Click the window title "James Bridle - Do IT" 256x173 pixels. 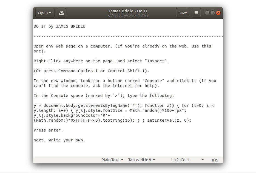[128, 11]
